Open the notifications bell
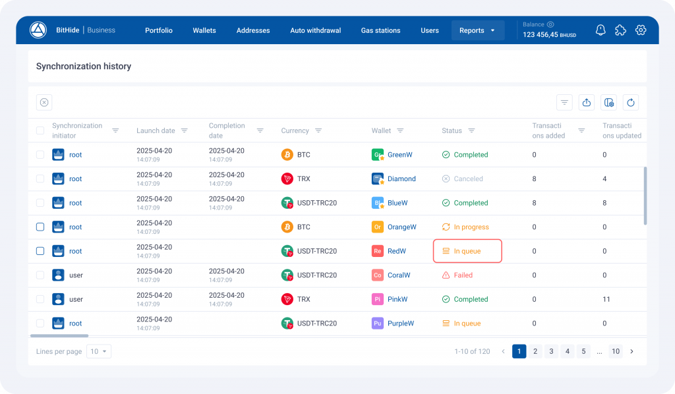The width and height of the screenshot is (675, 394). pyautogui.click(x=601, y=30)
